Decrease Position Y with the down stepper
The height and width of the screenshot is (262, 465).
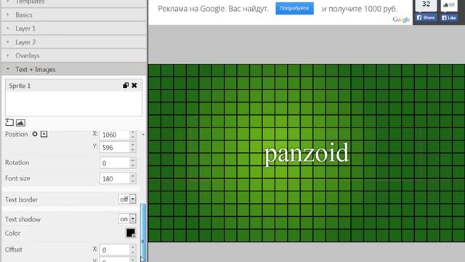133,150
